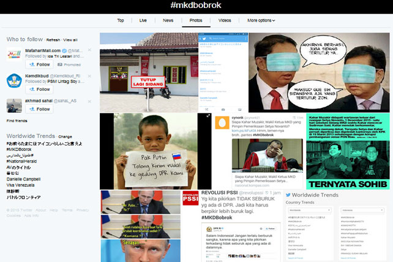Open the Japanese hashtag trend at top

pos(44,144)
